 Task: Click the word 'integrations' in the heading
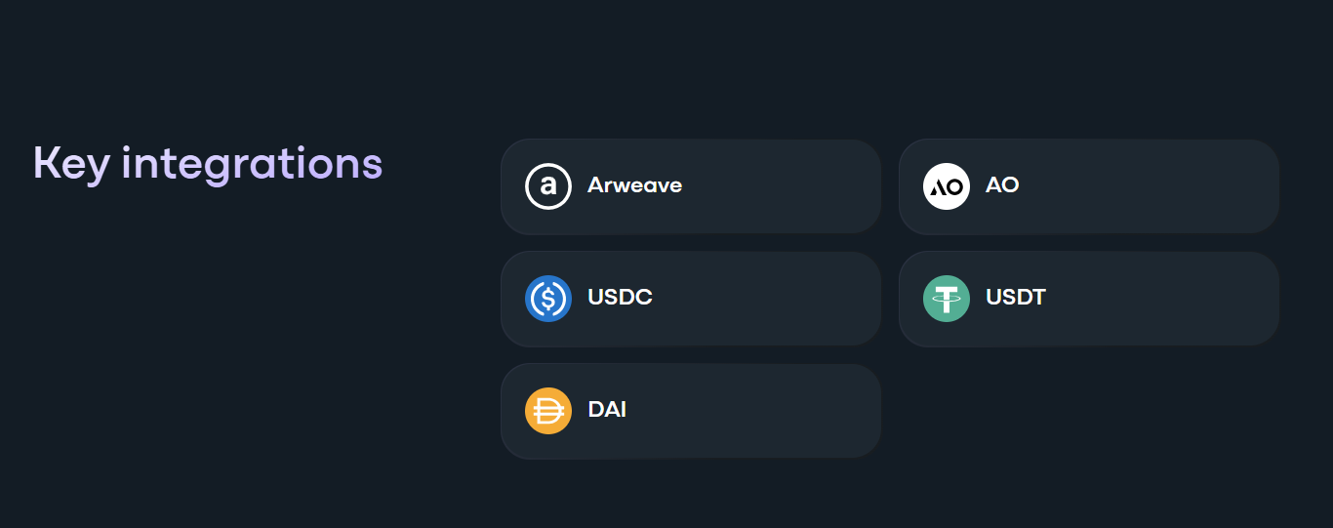(252, 163)
